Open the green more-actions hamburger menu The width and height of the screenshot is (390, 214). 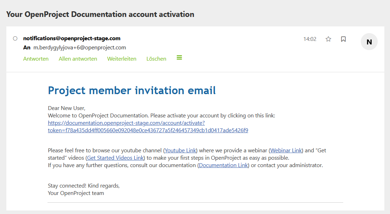point(179,57)
